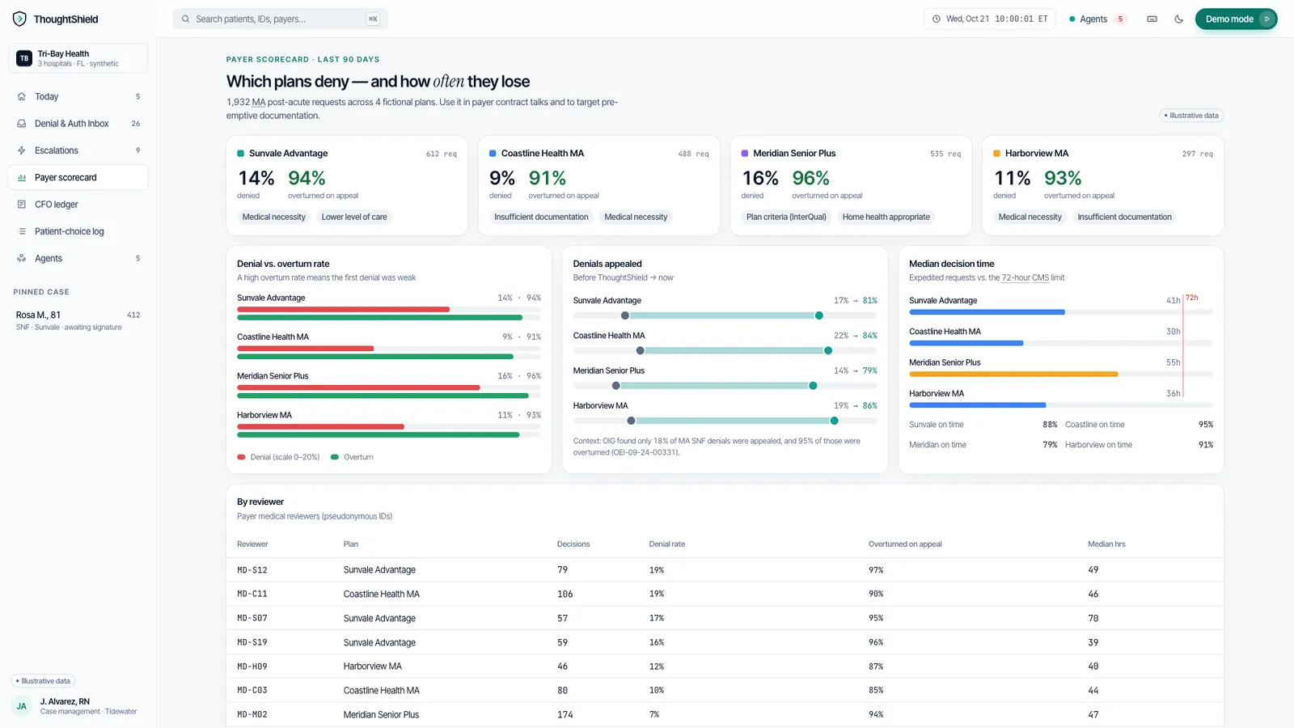Viewport: 1294px width, 728px height.
Task: Click the search magnifier icon
Action: point(186,19)
